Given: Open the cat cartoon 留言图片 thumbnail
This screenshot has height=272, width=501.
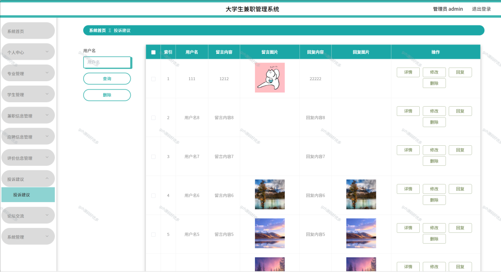Looking at the screenshot, I should pos(270,78).
